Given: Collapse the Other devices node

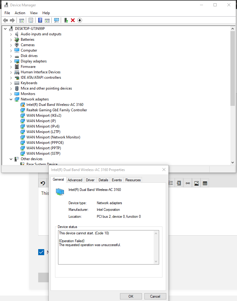Looking at the screenshot, I should [11, 159].
